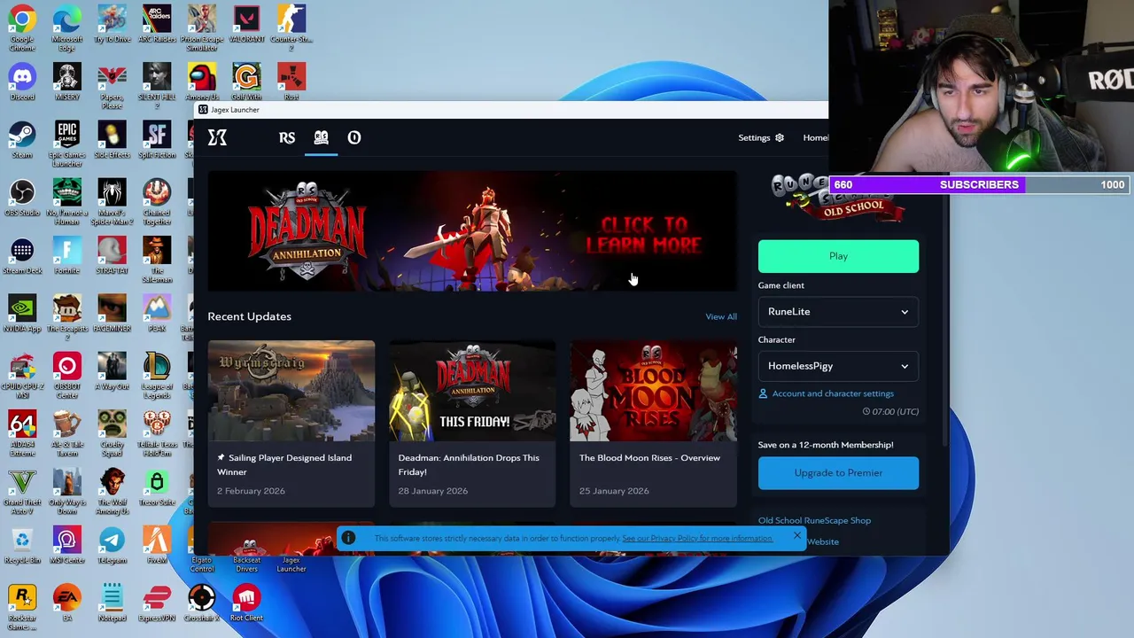Select the Counter-Strike 2 desktop icon
This screenshot has width=1134, height=638.
coord(291,29)
